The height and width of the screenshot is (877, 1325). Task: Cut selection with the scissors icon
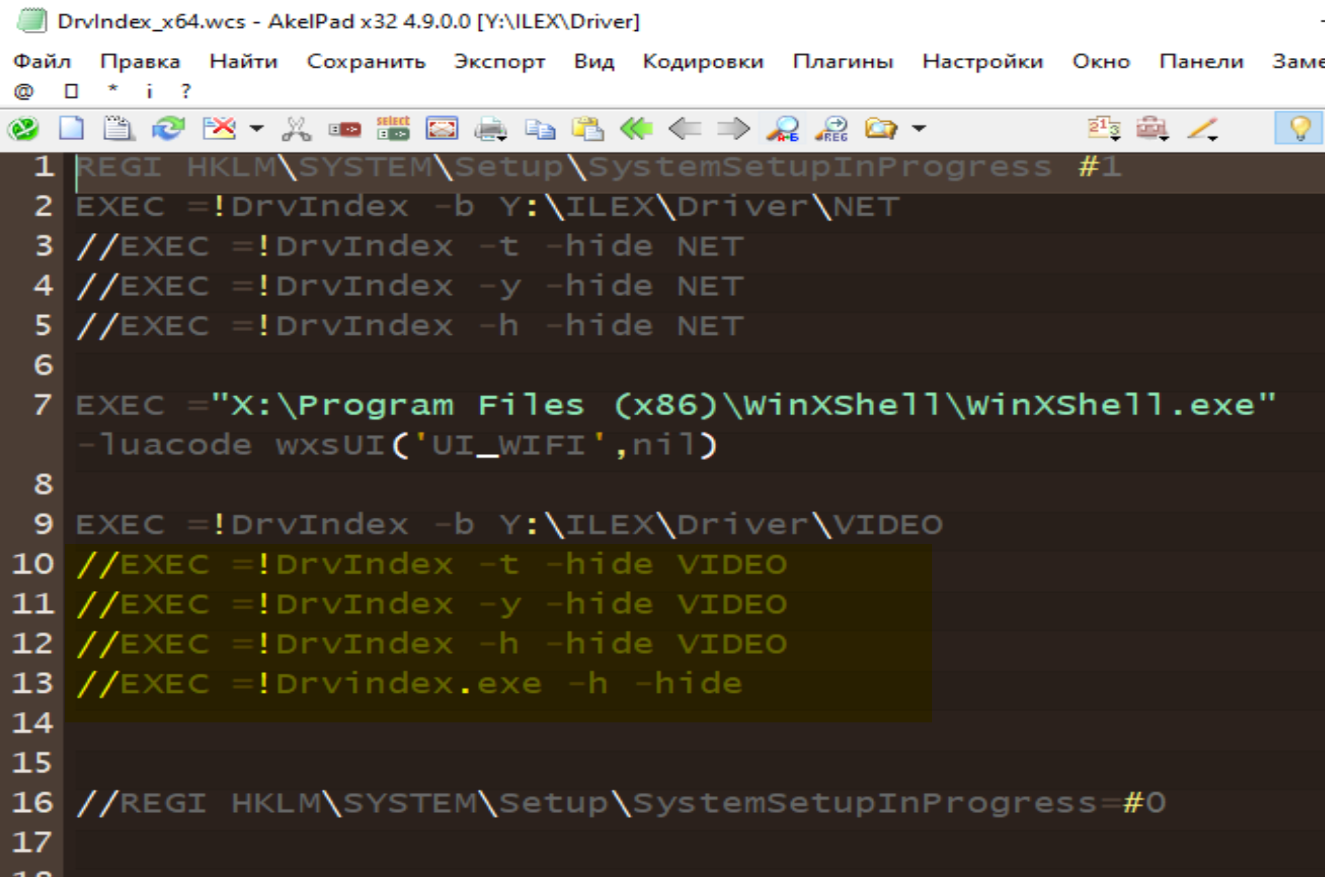click(296, 128)
